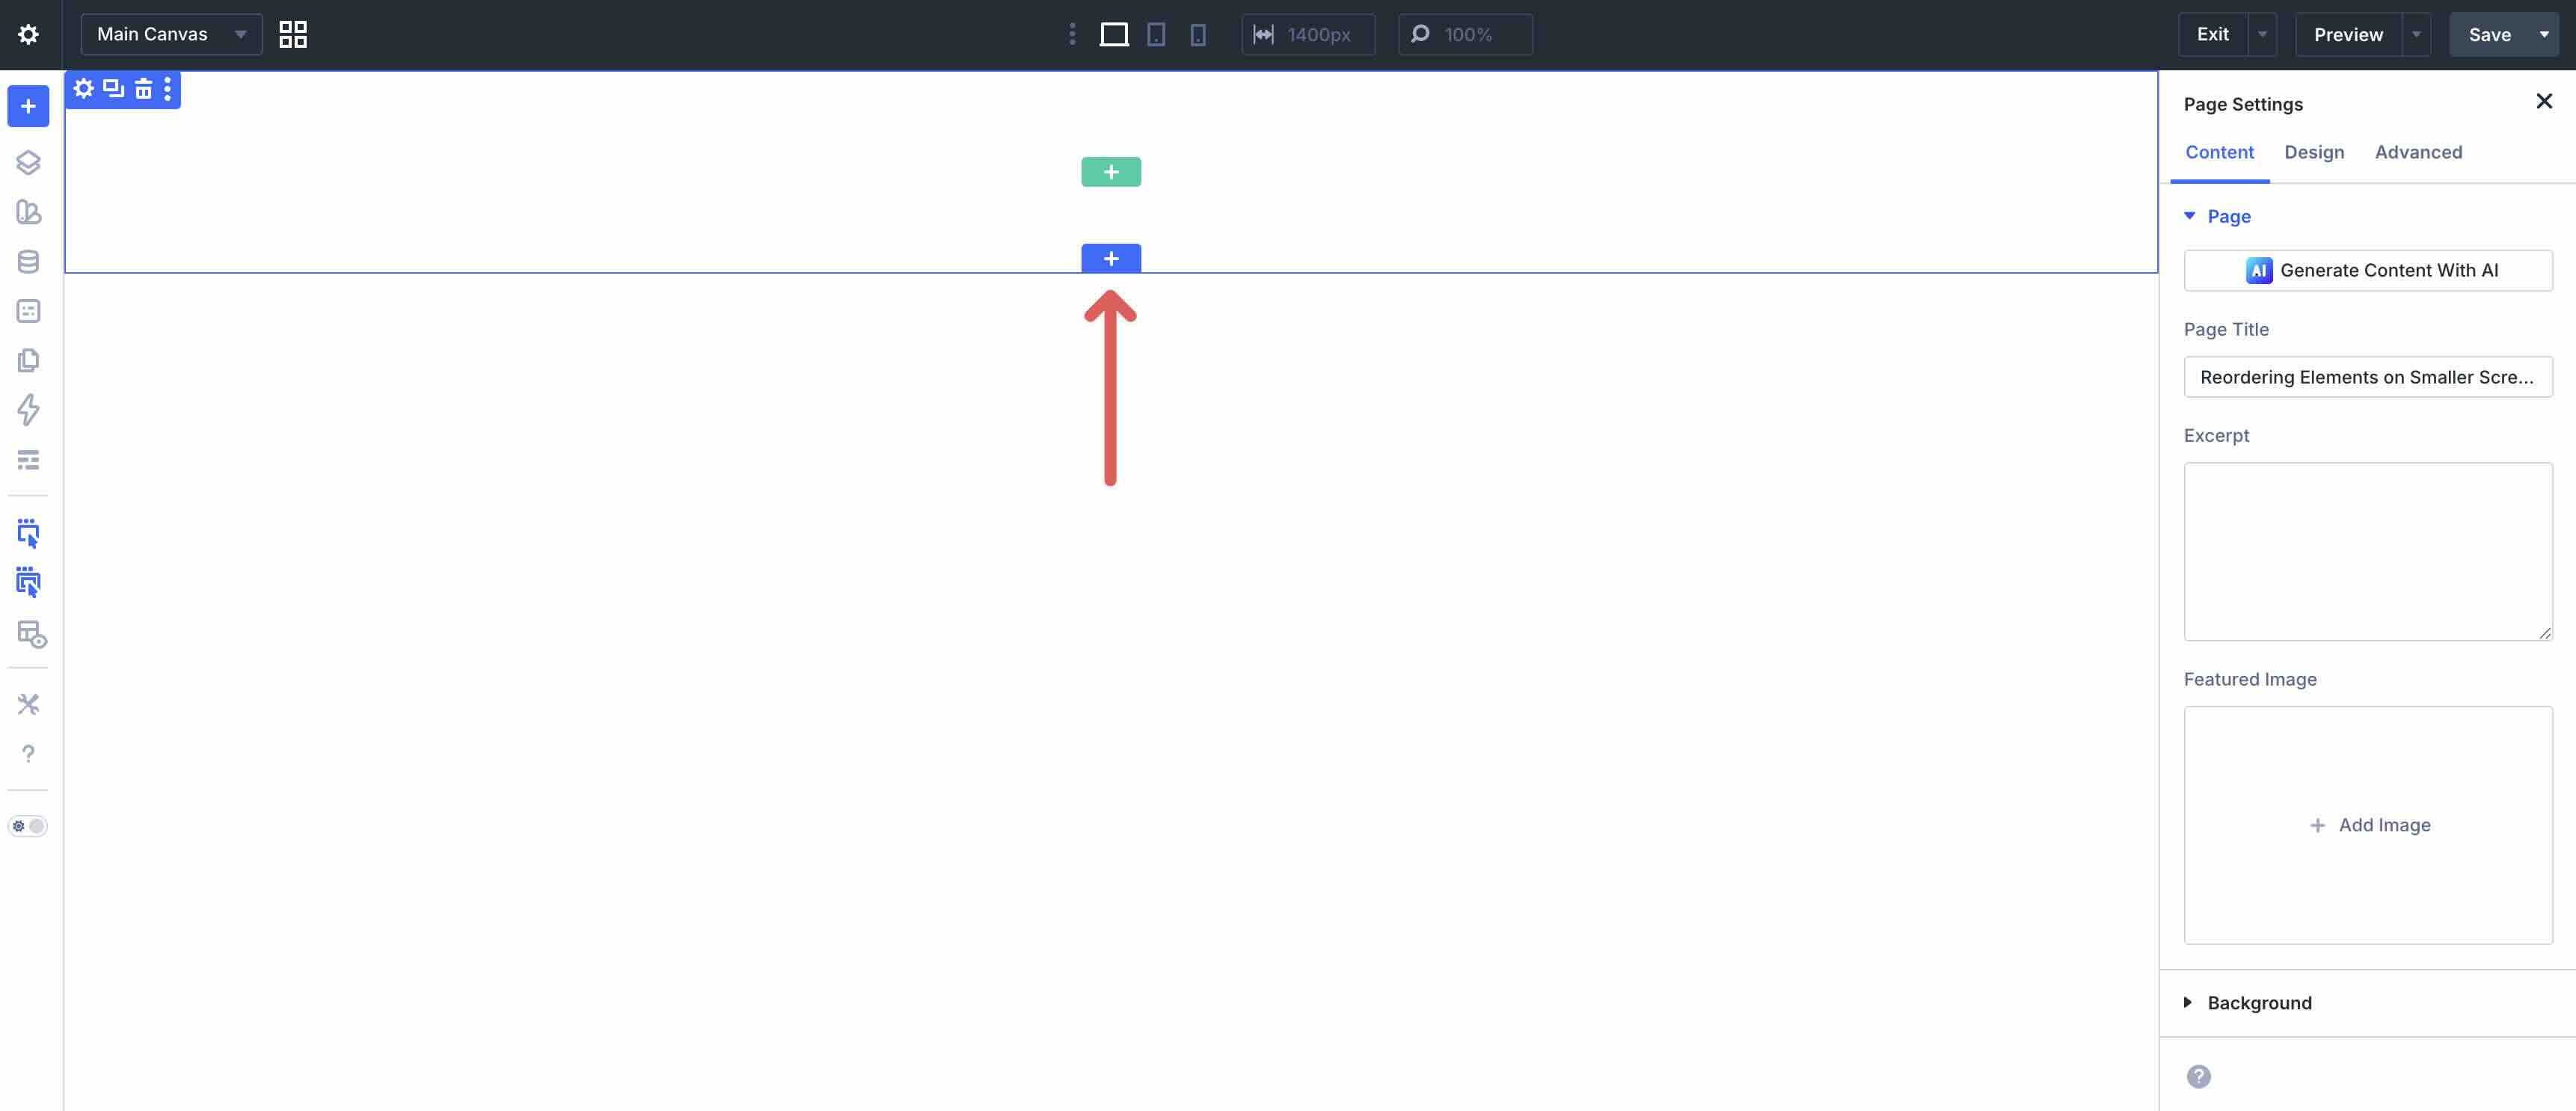This screenshot has height=1111, width=2576.
Task: Open the database content panel
Action: pyautogui.click(x=28, y=261)
